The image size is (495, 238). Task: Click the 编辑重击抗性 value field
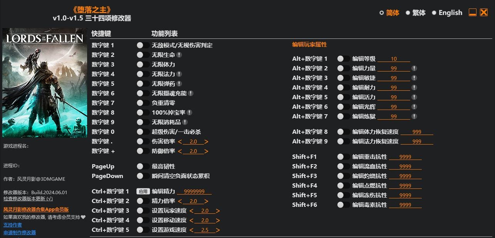[405, 157]
